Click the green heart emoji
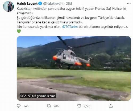 tap(19, 31)
